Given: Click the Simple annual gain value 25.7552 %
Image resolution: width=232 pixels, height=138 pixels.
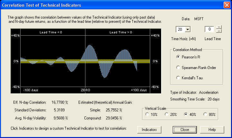Looking at the screenshot, I should coord(114,110).
